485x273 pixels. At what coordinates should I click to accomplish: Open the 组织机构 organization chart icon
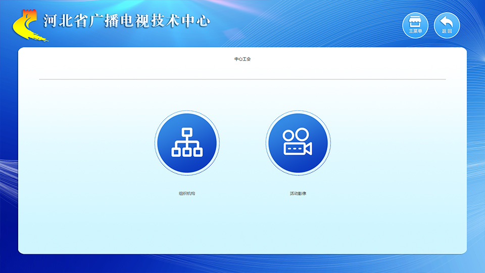(x=187, y=143)
